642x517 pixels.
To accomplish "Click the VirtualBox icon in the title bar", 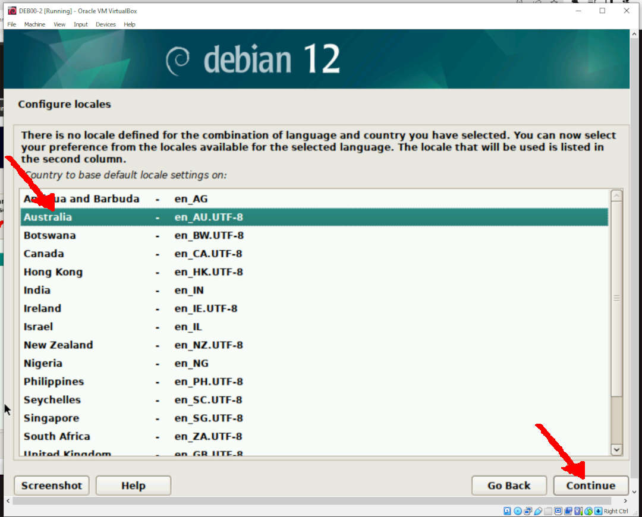I will 12,11.
